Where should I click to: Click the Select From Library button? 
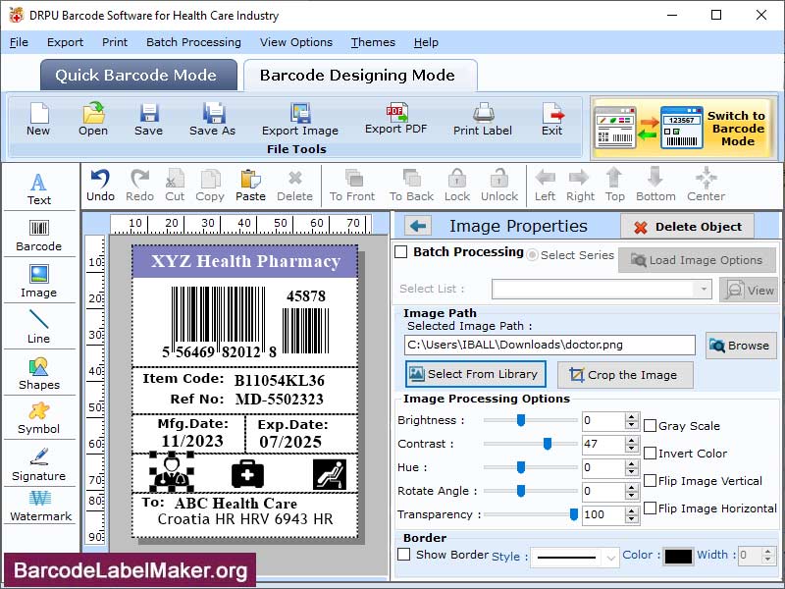click(x=475, y=375)
